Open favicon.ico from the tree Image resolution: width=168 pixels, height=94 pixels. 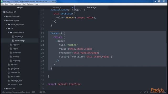15,73
